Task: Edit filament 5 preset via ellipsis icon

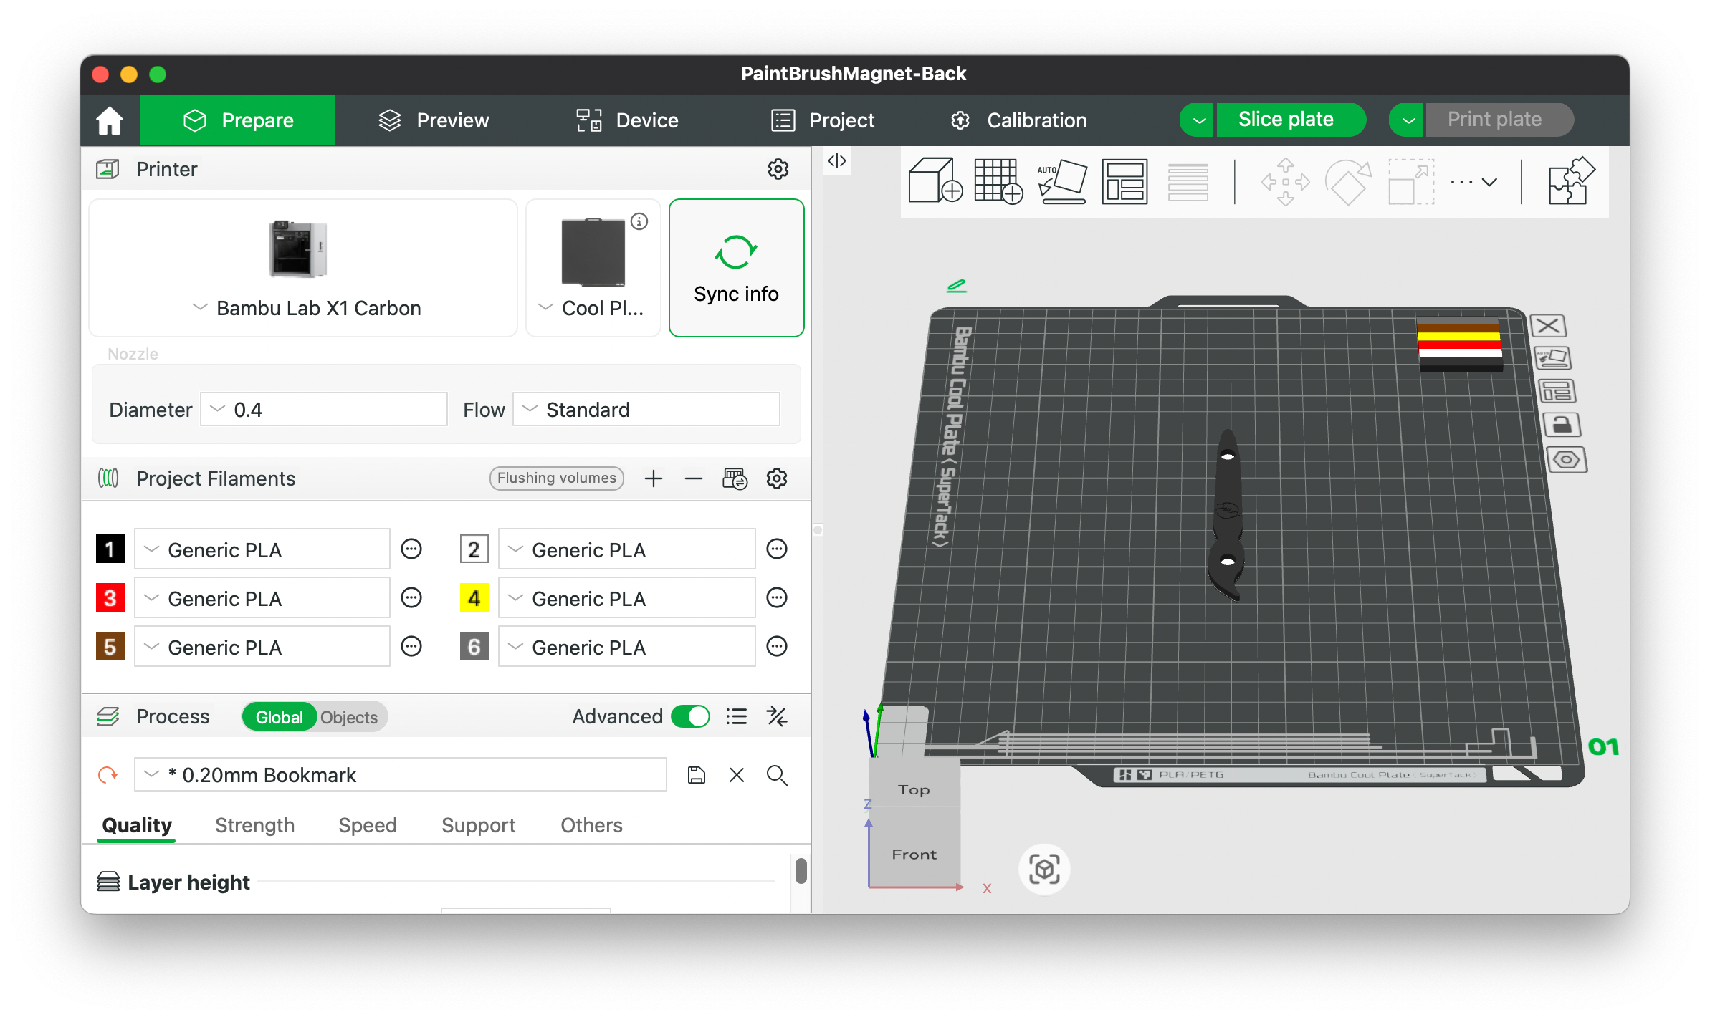Action: point(411,647)
